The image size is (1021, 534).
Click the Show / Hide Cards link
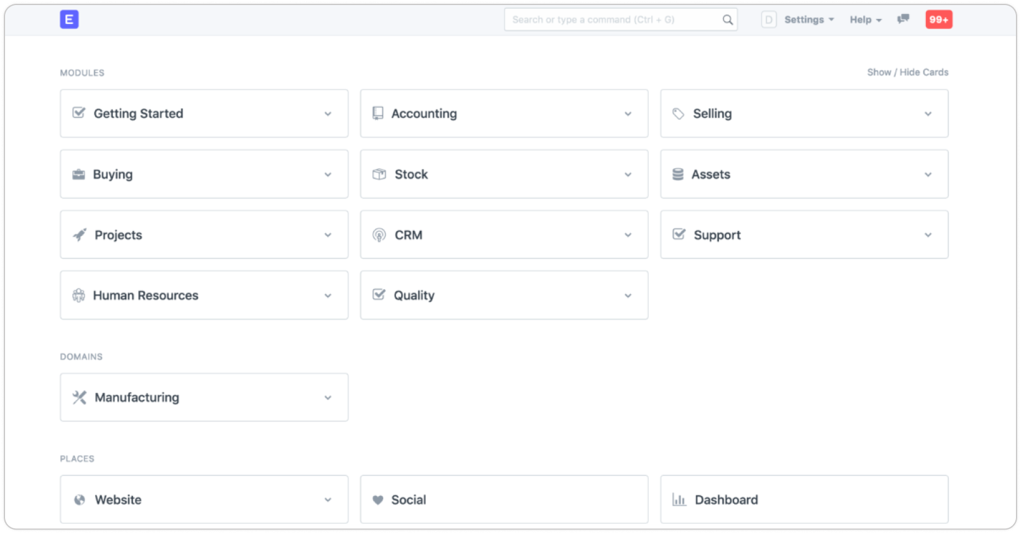(908, 72)
